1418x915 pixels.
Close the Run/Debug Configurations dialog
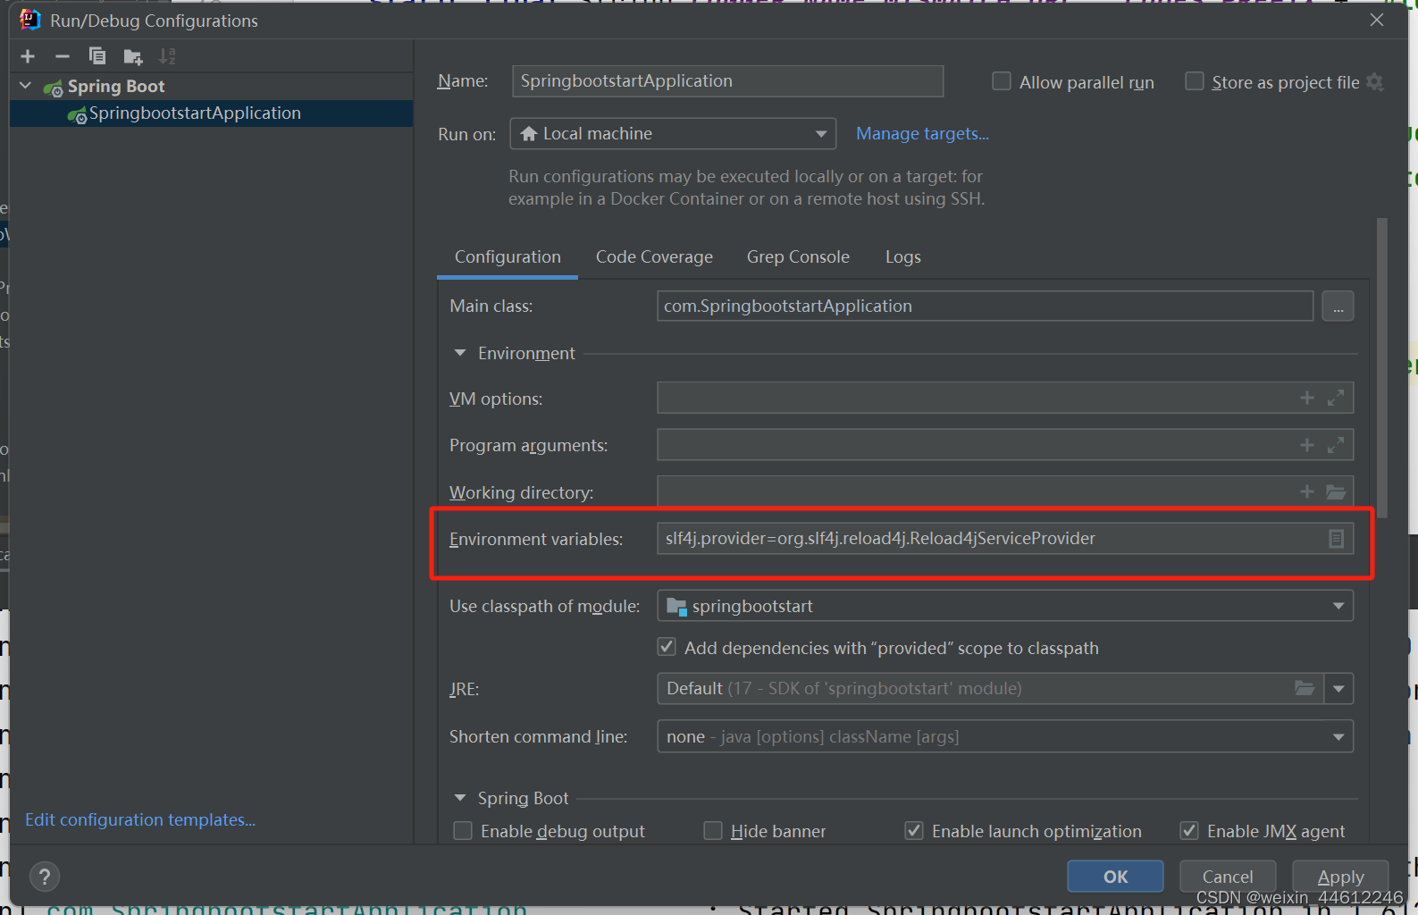click(x=1377, y=20)
